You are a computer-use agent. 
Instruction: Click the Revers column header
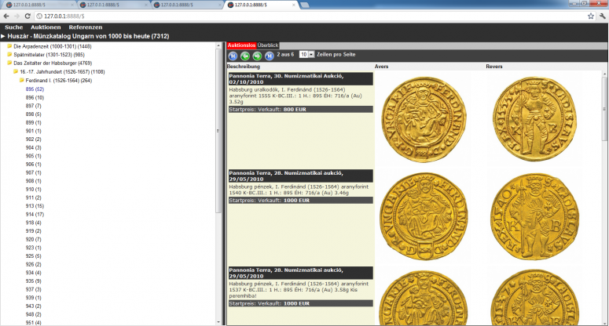click(494, 67)
